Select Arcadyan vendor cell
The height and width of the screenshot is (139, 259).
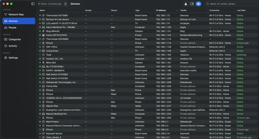[185, 23]
